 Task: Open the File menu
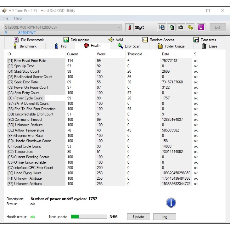point(5,18)
